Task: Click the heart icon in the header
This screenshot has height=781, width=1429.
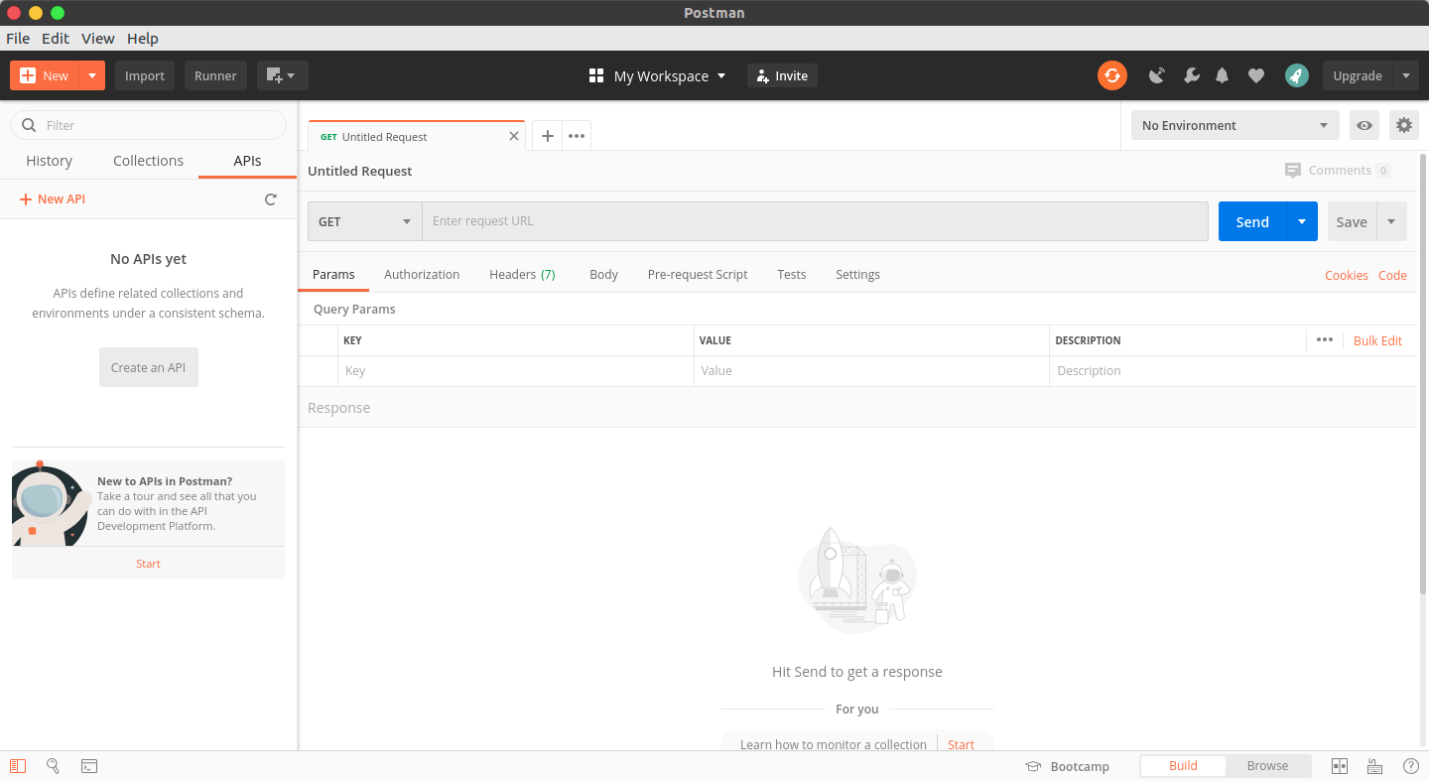Action: (x=1256, y=75)
